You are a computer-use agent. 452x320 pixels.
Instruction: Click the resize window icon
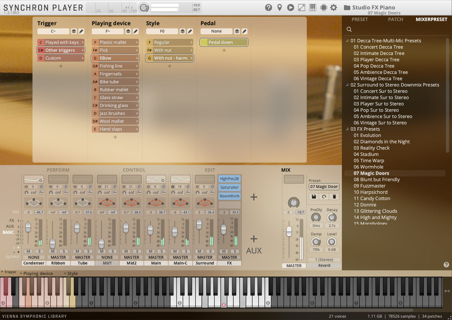pos(302,7)
